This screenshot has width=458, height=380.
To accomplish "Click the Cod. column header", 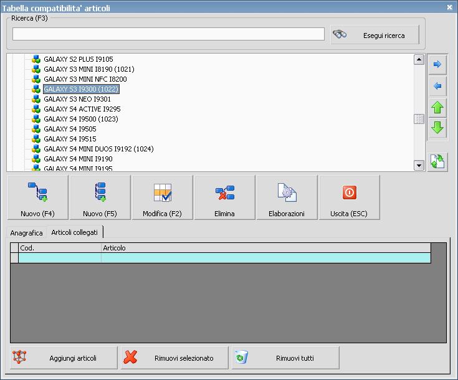I will point(60,248).
